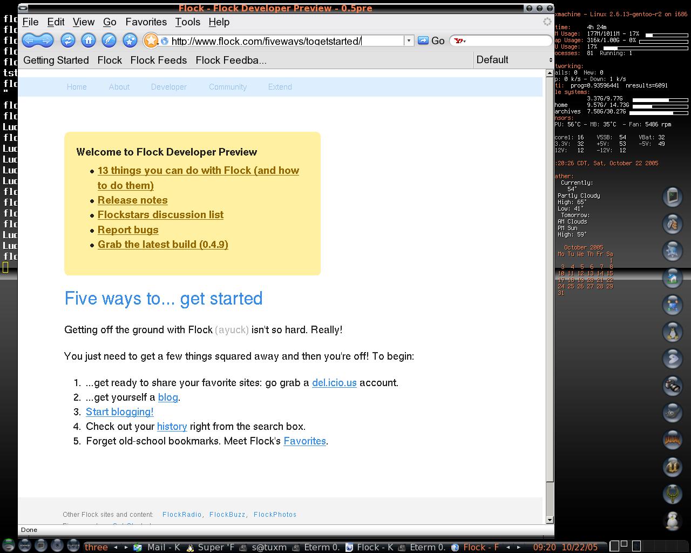
Task: Switch to the 'Mail - K' taskbar entry
Action: [157, 547]
